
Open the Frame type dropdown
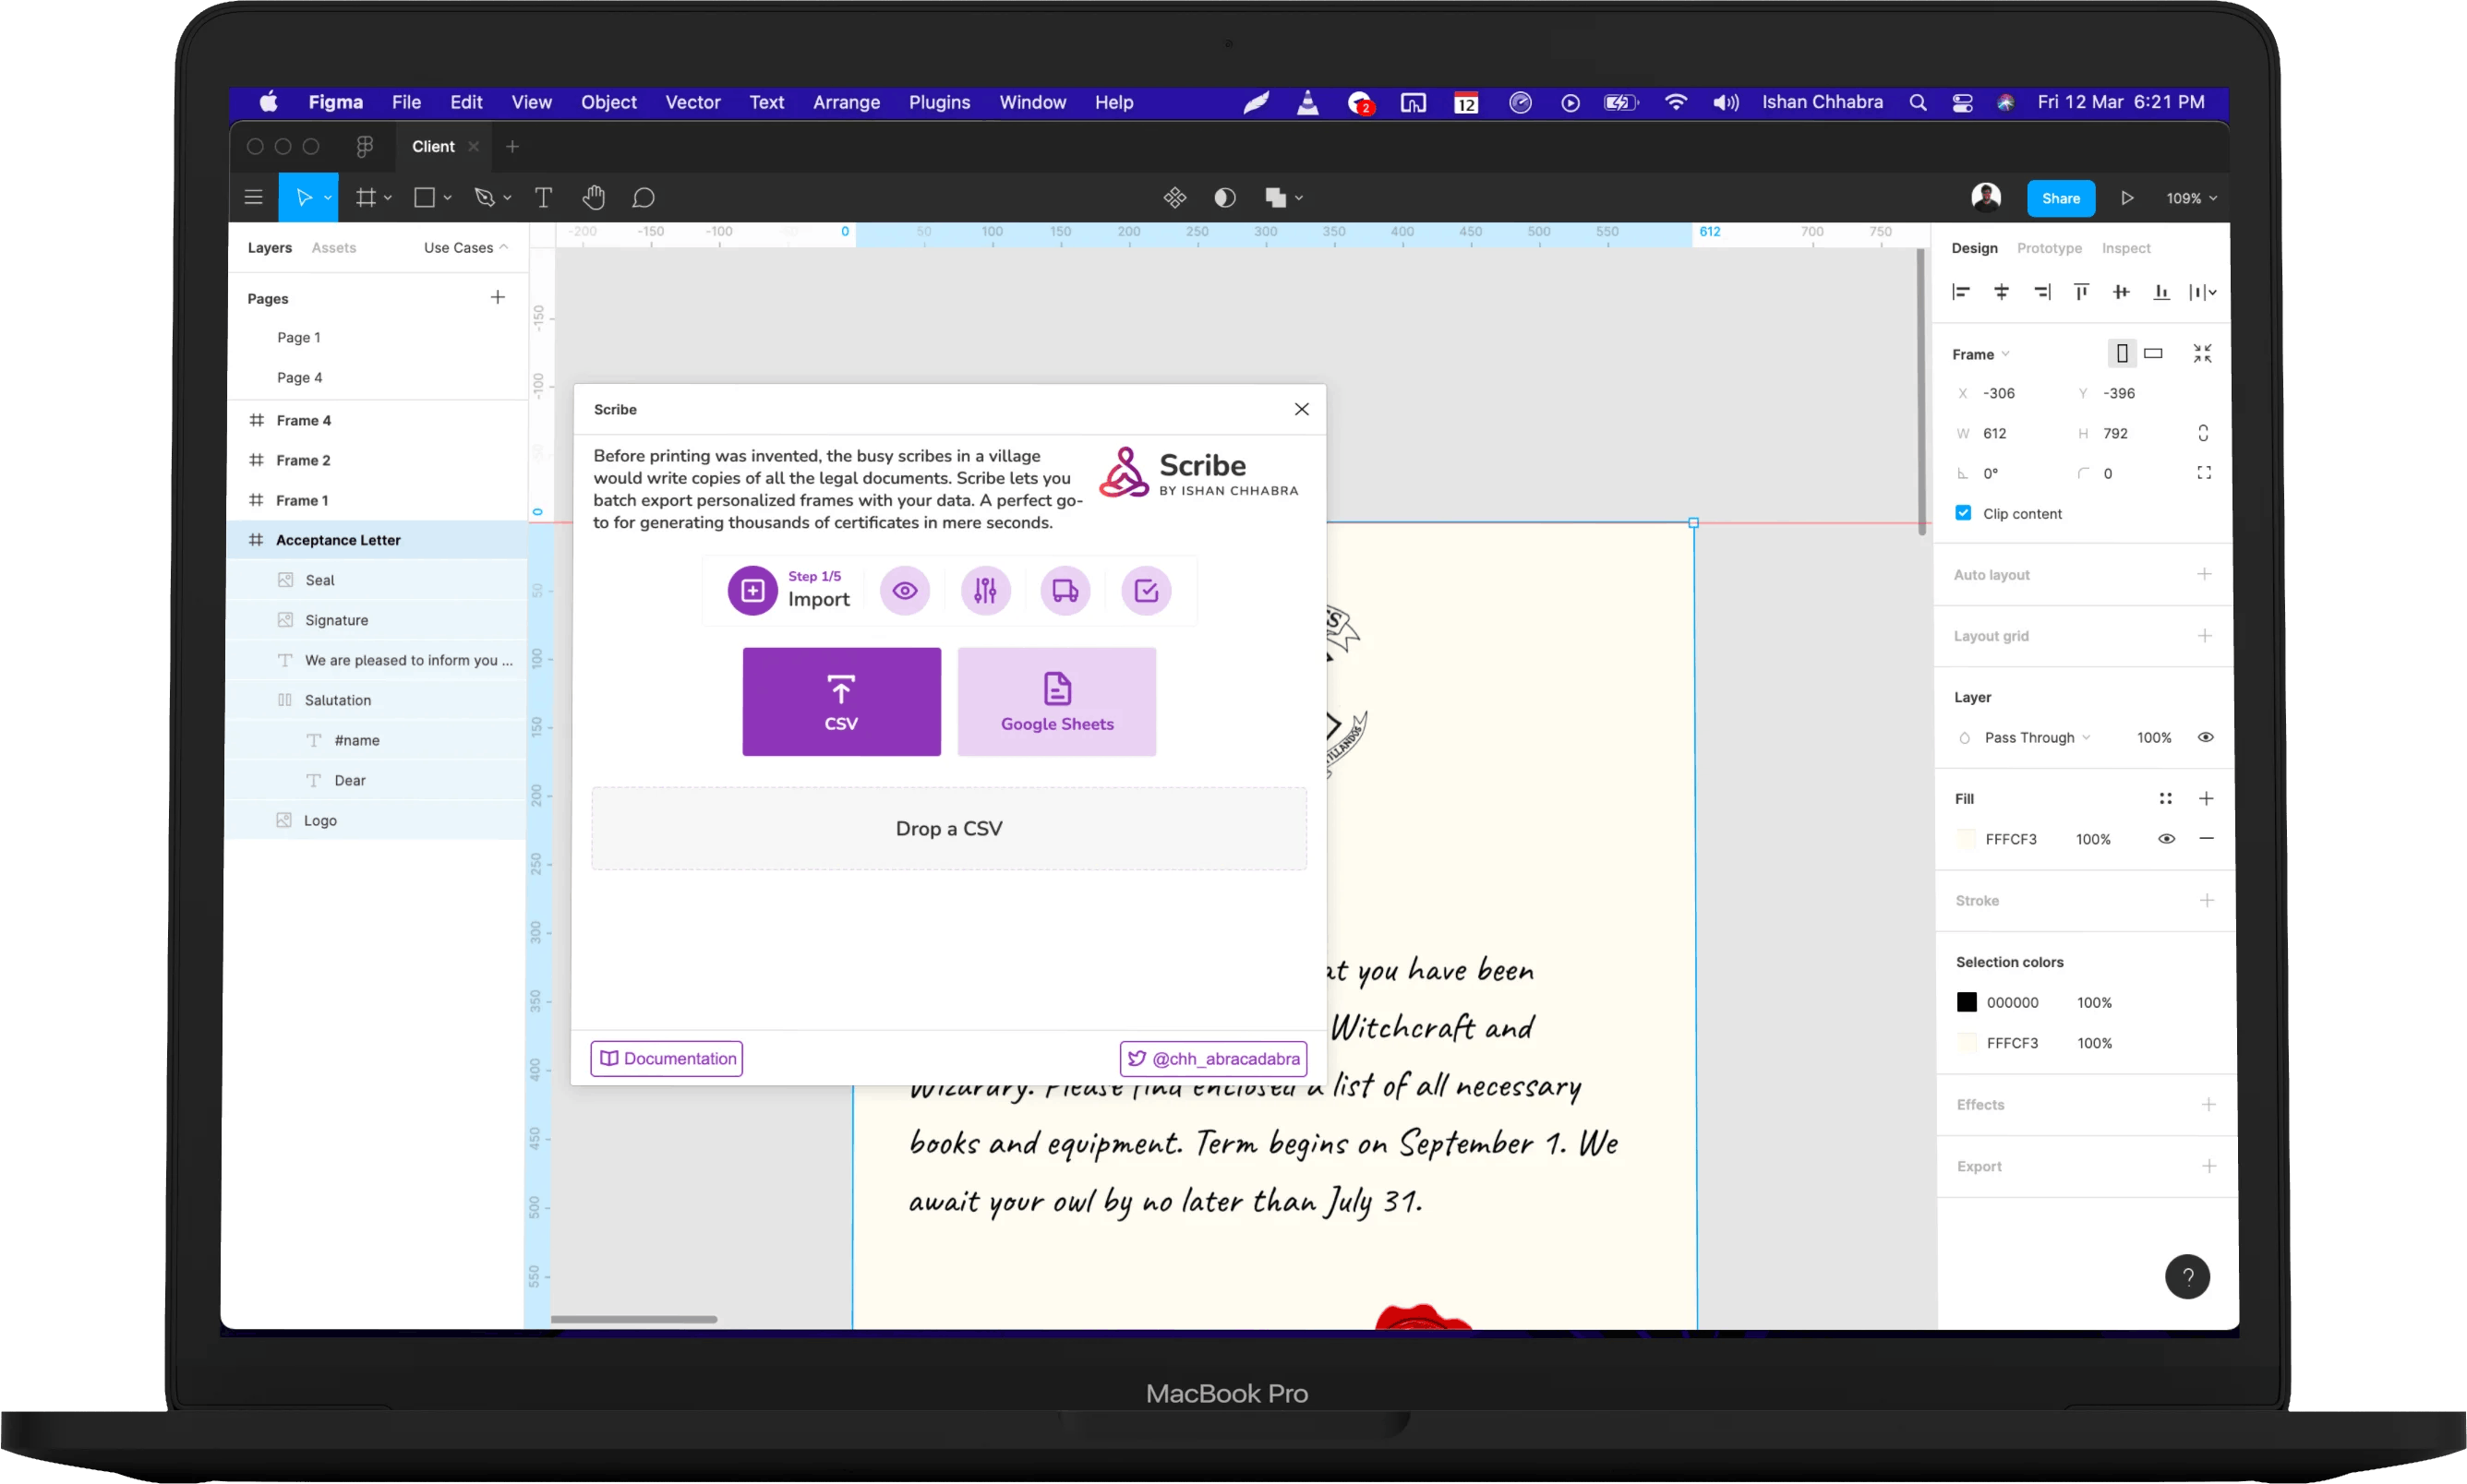tap(1980, 354)
